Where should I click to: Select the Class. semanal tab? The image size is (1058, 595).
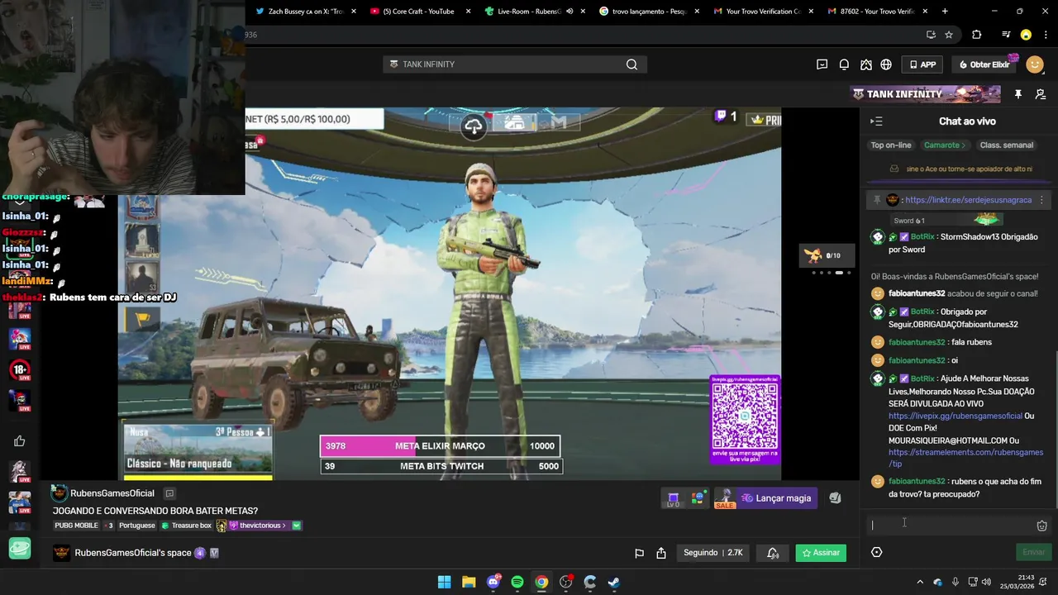click(1006, 145)
